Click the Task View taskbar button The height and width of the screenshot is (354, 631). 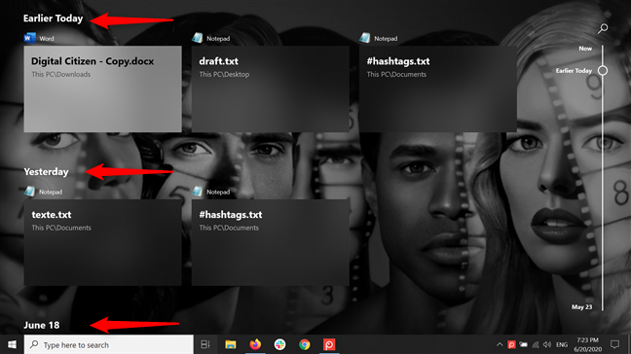pos(205,344)
